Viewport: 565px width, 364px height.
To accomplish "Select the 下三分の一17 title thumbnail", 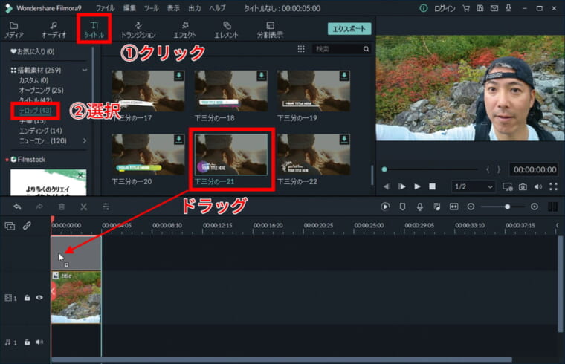I will point(148,91).
